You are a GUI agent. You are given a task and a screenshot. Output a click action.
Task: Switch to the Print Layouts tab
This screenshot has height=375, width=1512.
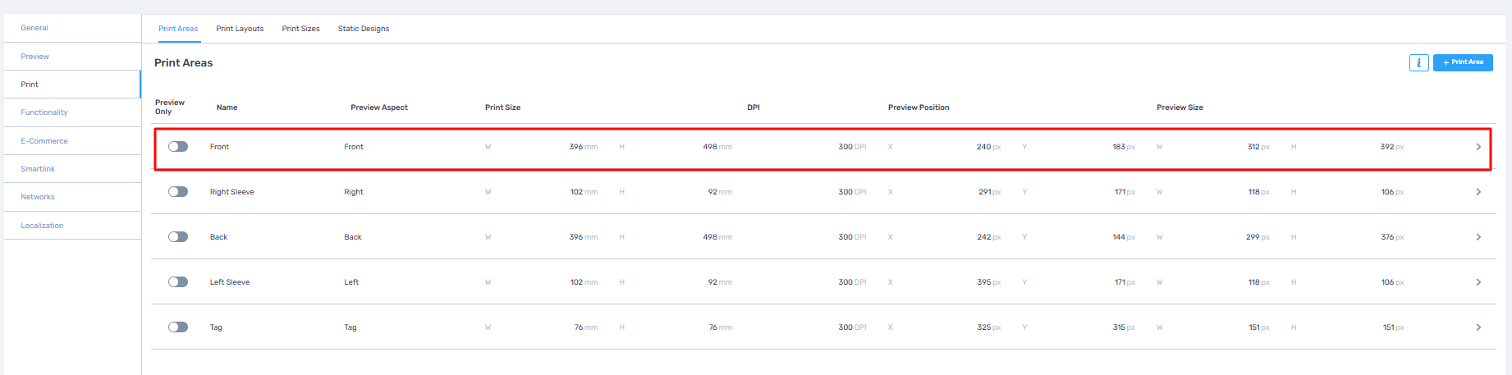[240, 29]
